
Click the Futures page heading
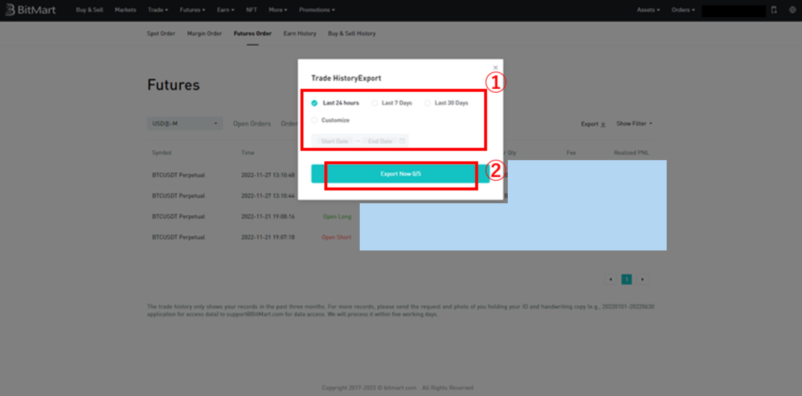point(173,85)
